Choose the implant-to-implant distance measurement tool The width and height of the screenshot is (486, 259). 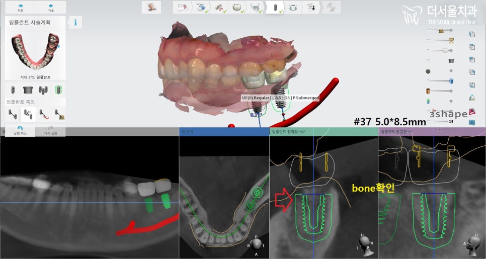[x=13, y=114]
